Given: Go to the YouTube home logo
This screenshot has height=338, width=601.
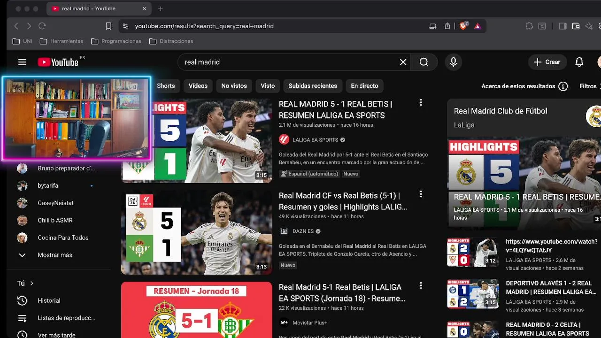Looking at the screenshot, I should click(58, 62).
